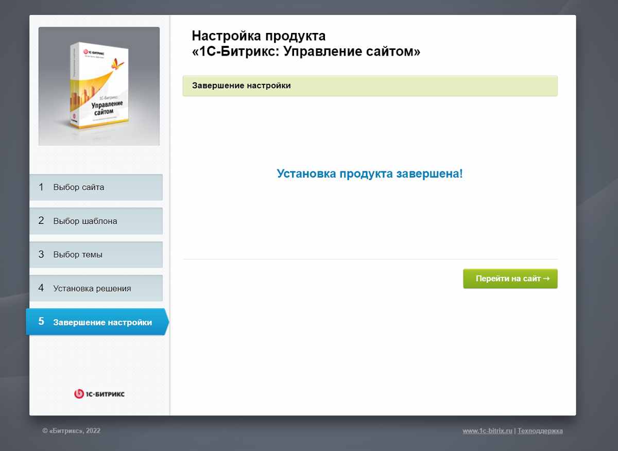Click the 'Установка продукта завершена!' message
The height and width of the screenshot is (451, 618).
coord(370,174)
